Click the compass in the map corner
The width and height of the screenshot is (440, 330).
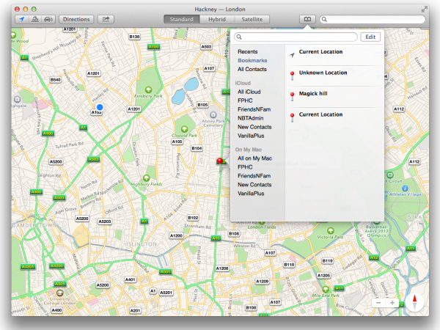[x=414, y=302]
